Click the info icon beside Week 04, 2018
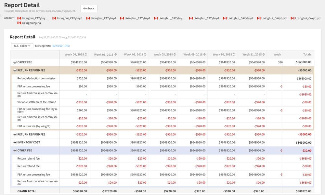The width and height of the screenshot is (325, 195). pos(86,55)
